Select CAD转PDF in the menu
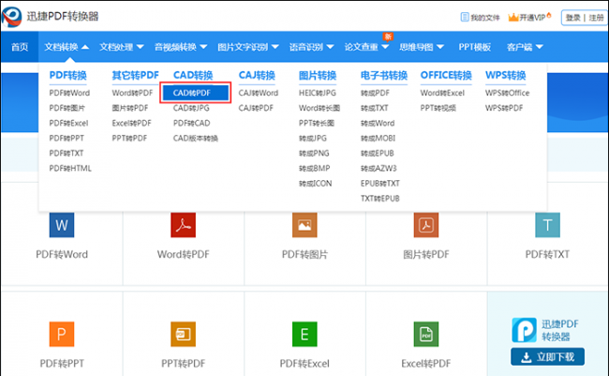The height and width of the screenshot is (376, 609). click(196, 93)
